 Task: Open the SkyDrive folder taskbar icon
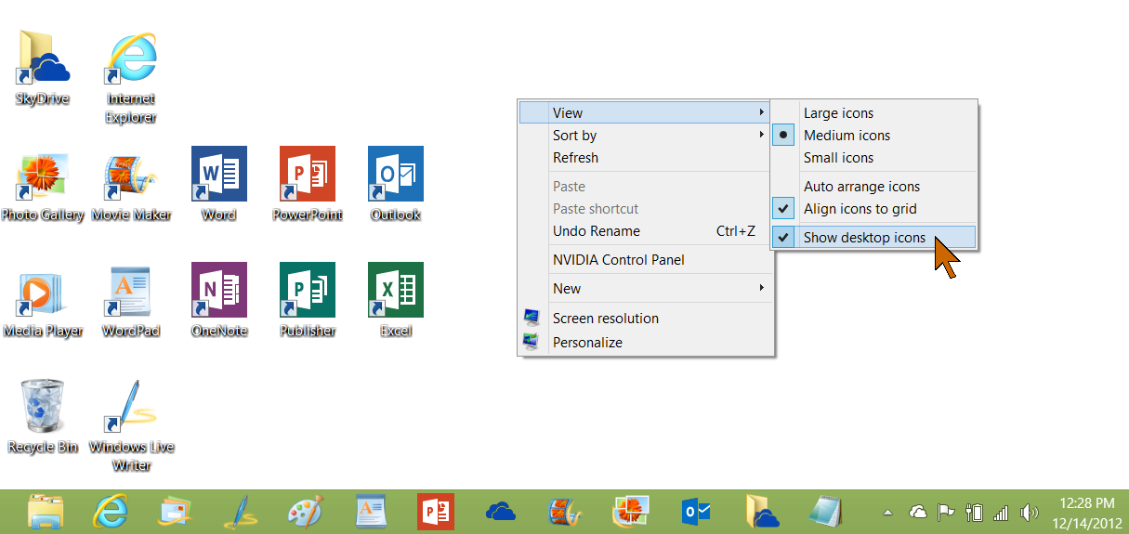coord(762,512)
